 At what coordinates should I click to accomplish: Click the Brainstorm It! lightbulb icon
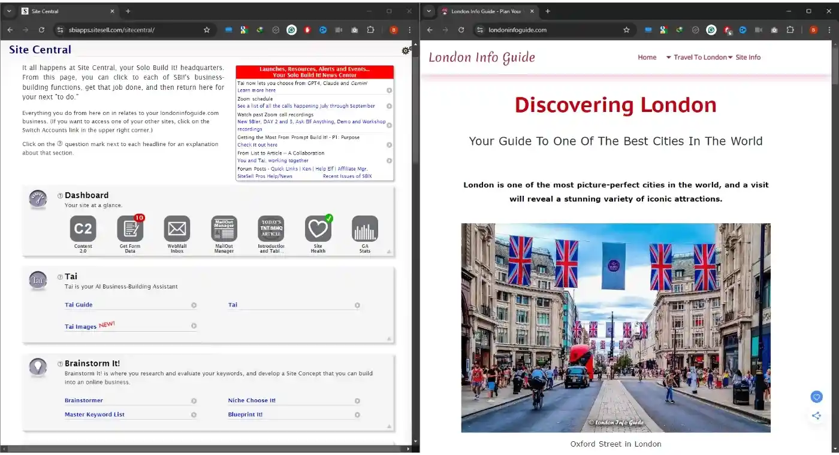point(38,367)
